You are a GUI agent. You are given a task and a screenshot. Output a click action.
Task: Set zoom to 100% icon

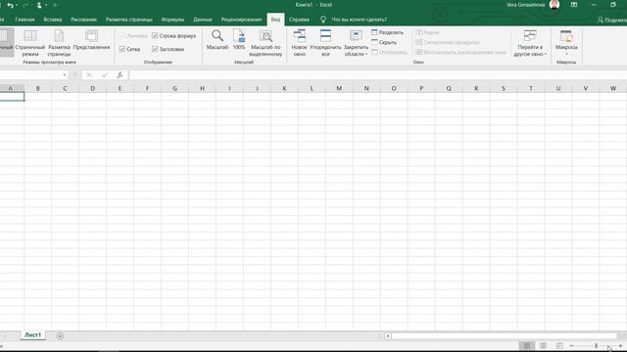(x=239, y=40)
